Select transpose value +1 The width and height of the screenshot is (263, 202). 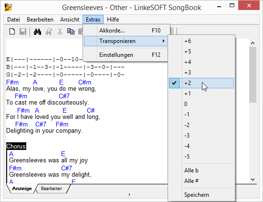pyautogui.click(x=201, y=94)
